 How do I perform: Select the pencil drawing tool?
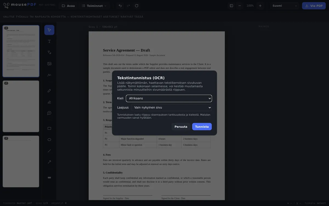click(49, 91)
